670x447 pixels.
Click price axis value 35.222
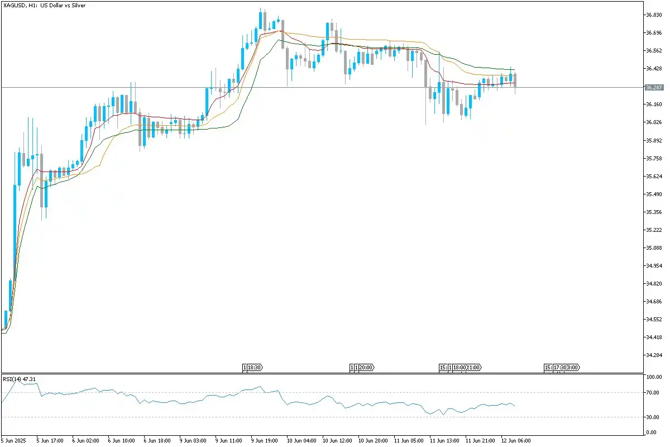654,230
